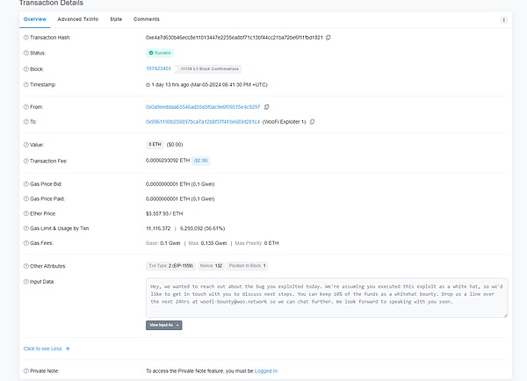Open the State tab
Screen dimensions: 527x381
tap(116, 18)
